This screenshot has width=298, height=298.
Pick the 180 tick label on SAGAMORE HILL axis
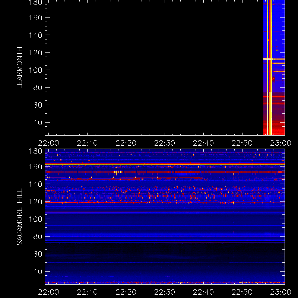point(35,152)
